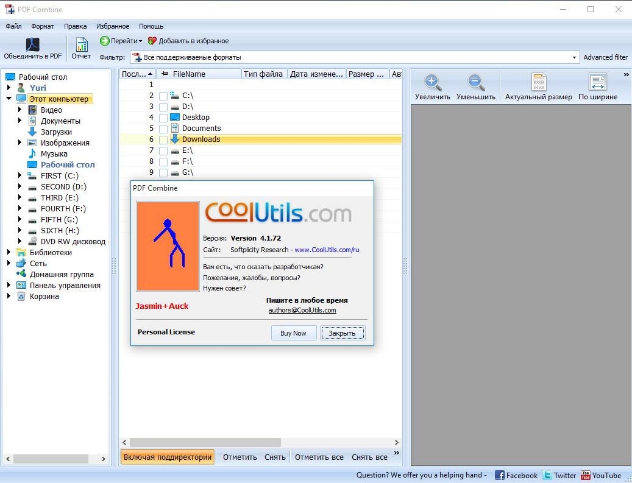Click the green Перейти arrow icon
The width and height of the screenshot is (632, 483).
click(104, 41)
